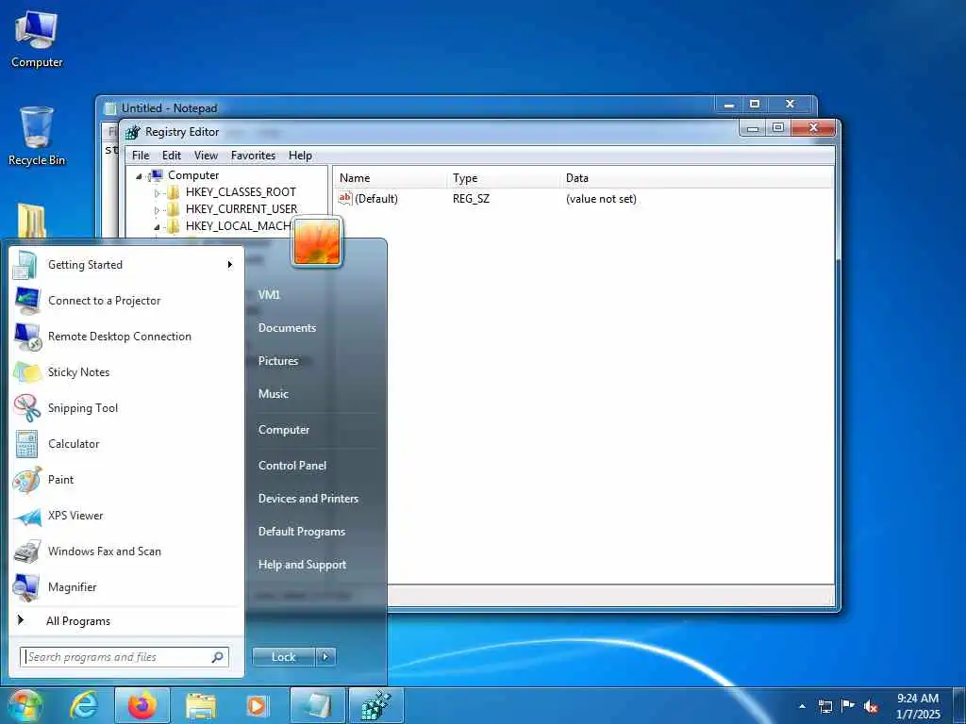Open Registry Editor View menu
Viewport: 966px width, 724px height.
206,156
